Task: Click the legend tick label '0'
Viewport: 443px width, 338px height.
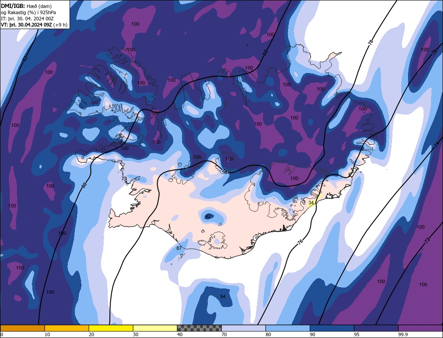Action: (2, 334)
